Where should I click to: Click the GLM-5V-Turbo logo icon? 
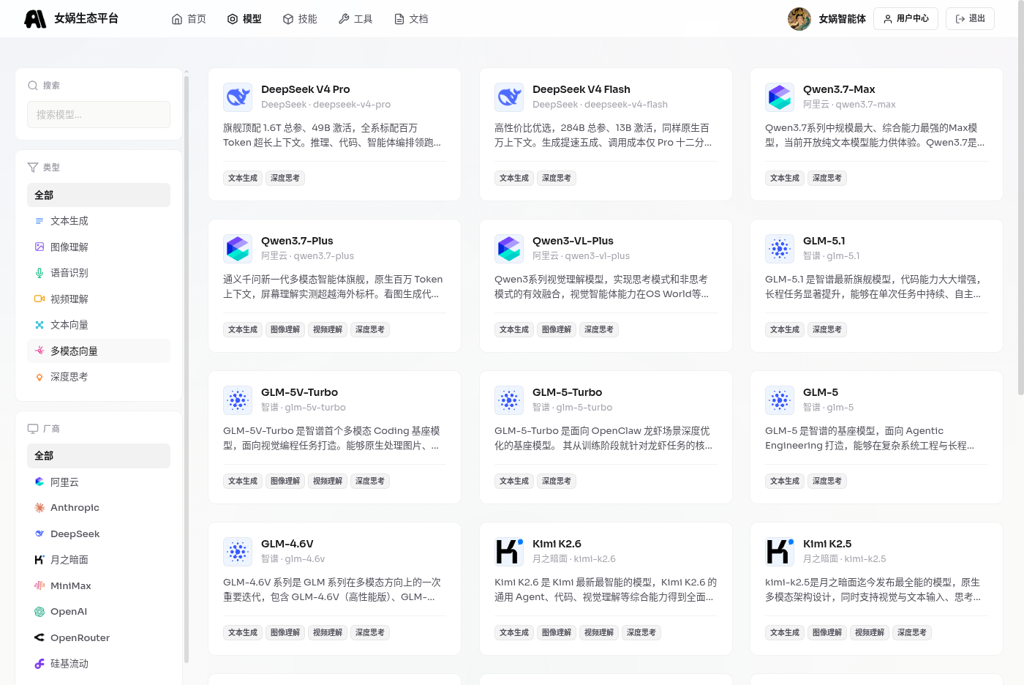click(238, 400)
